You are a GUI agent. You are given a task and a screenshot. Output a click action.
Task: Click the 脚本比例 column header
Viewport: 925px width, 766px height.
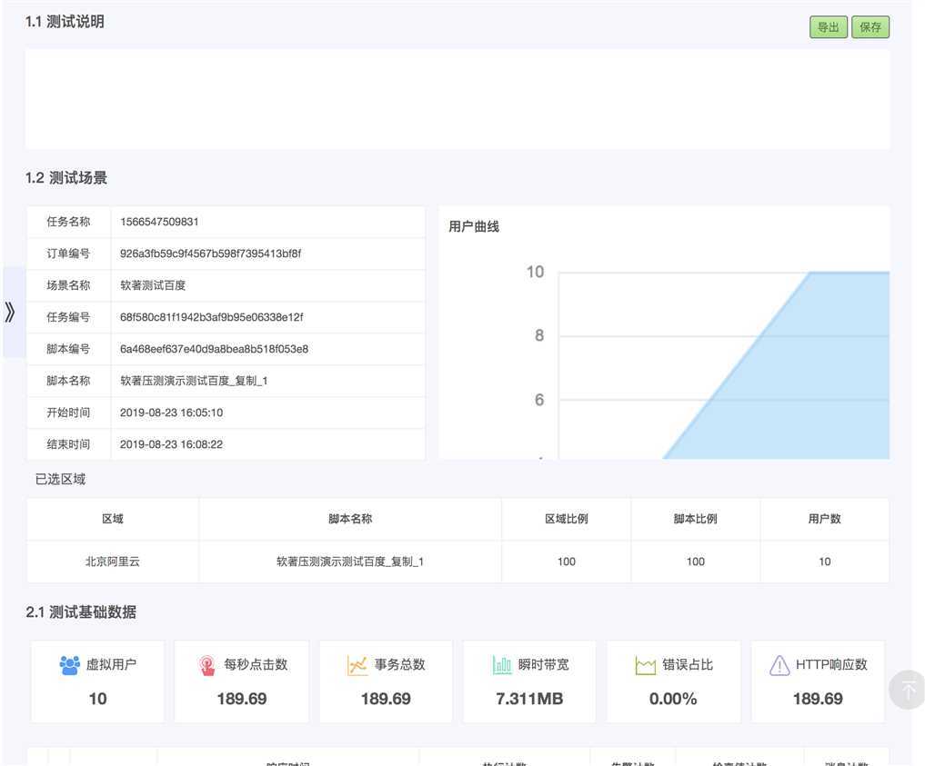tap(696, 519)
